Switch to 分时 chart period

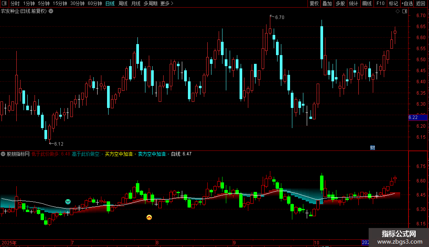(x=15, y=3)
